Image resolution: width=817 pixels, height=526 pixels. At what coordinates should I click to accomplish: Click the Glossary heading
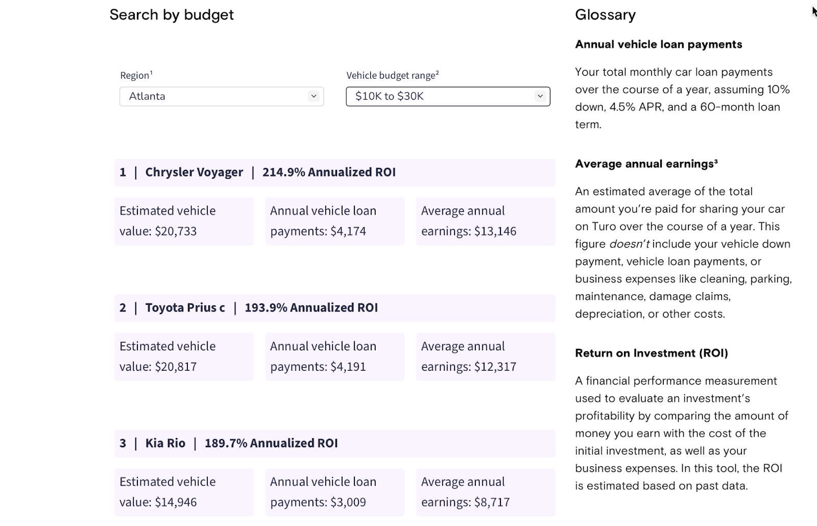tap(605, 15)
